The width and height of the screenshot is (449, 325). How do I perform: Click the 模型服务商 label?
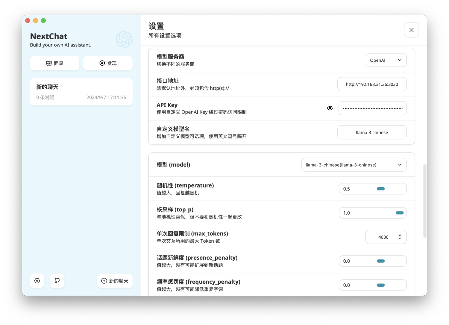170,57
